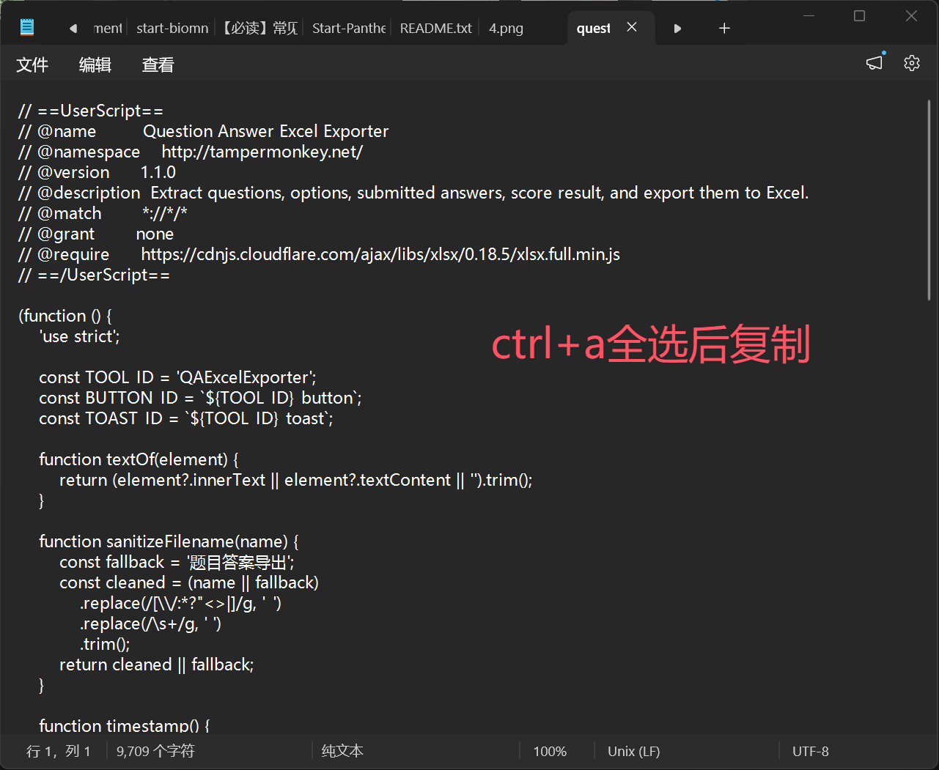This screenshot has width=939, height=770.
Task: Open the 编辑 menu
Action: 95,64
